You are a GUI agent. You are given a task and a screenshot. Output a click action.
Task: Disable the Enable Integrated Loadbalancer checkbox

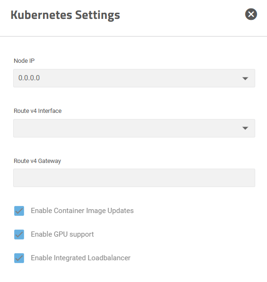[x=19, y=258]
